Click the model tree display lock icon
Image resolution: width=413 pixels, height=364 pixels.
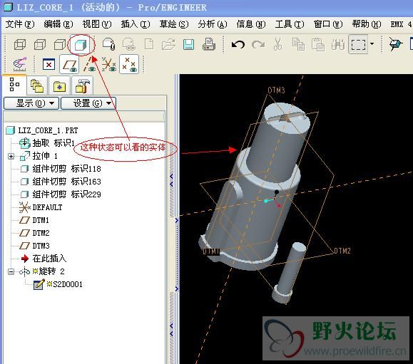pyautogui.click(x=108, y=44)
